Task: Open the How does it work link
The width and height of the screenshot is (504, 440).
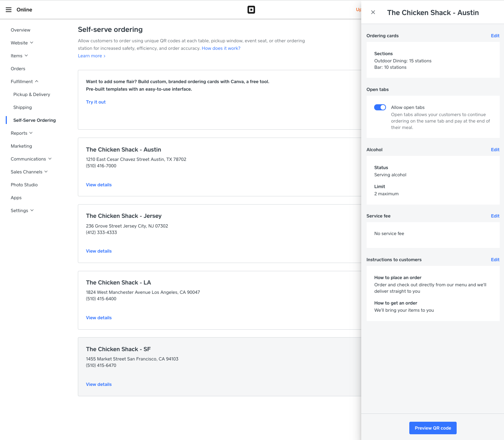Action: tap(221, 48)
